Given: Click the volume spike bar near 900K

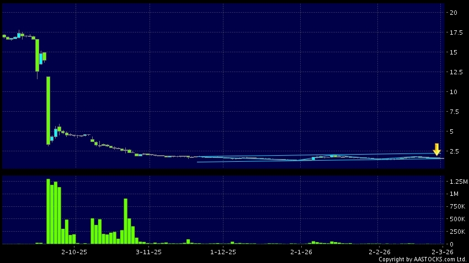Looking at the screenshot, I should tap(126, 221).
